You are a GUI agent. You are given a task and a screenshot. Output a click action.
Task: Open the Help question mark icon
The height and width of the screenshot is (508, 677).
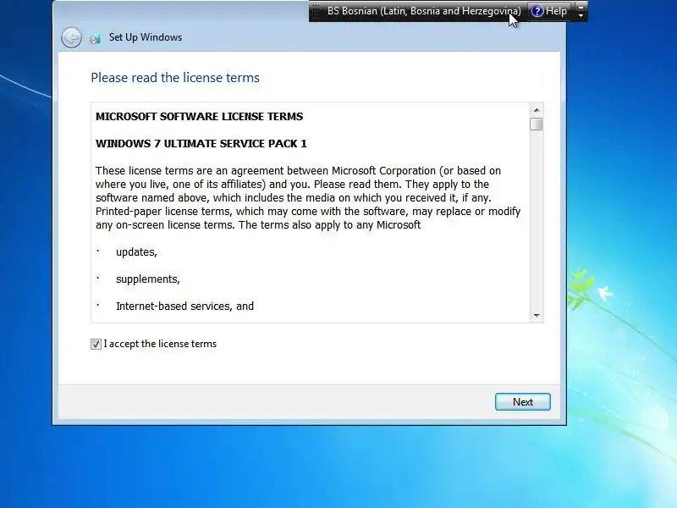[537, 11]
